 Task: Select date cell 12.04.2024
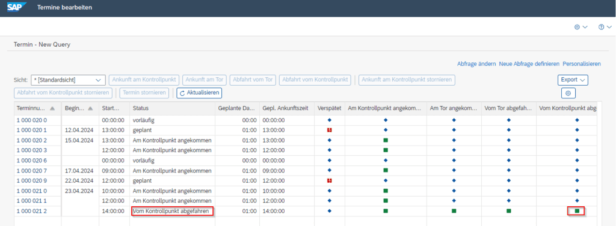(80, 130)
